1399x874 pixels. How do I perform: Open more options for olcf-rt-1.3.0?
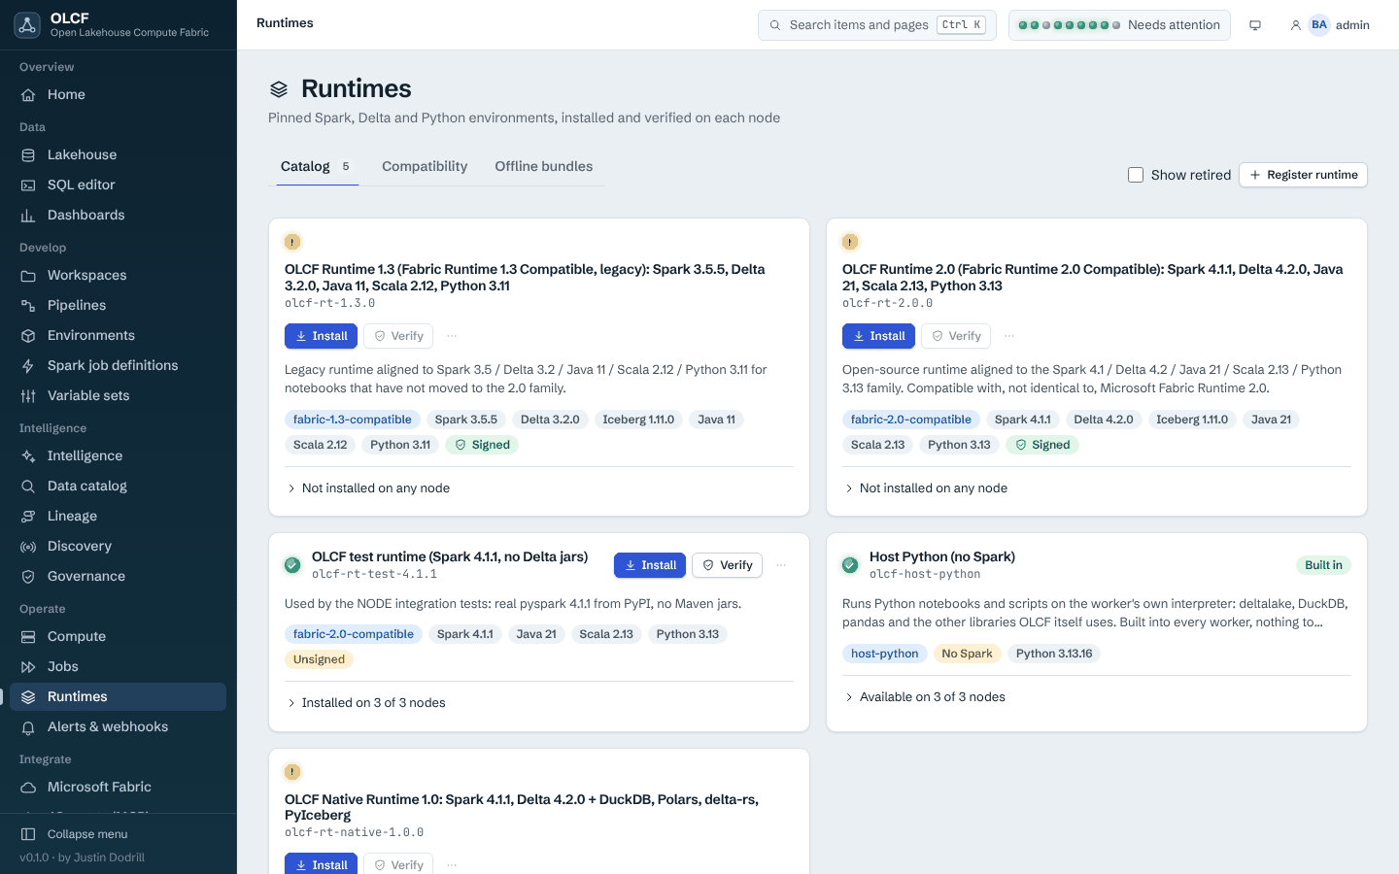(452, 336)
